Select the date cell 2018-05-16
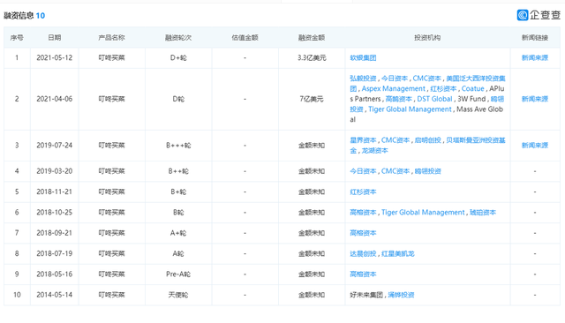Image resolution: width=565 pixels, height=323 pixels. 55,274
